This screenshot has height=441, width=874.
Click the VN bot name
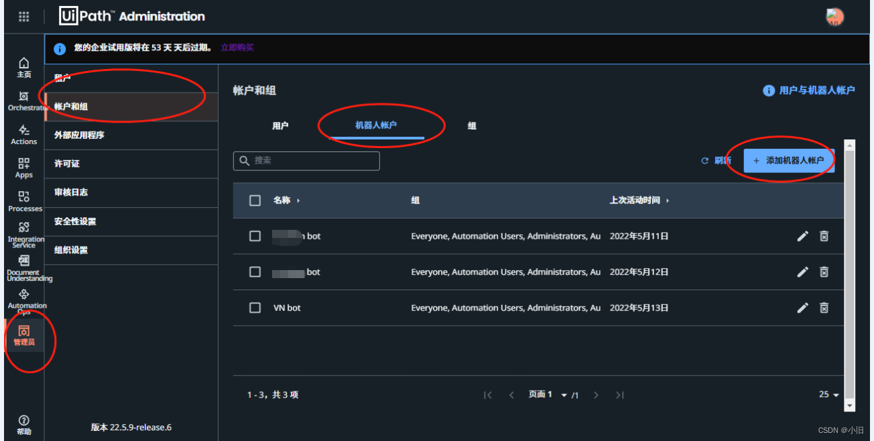287,308
